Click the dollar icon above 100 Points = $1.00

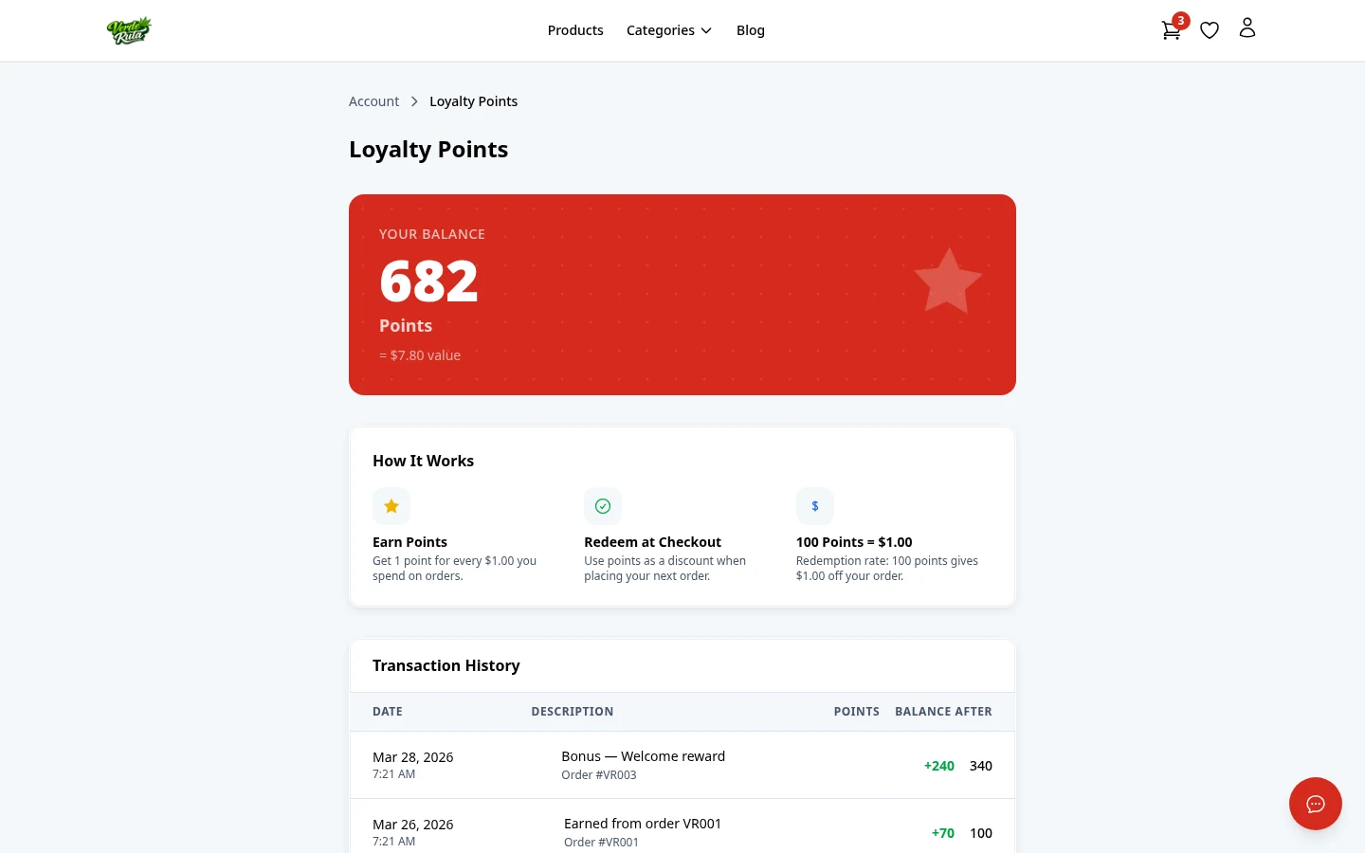tap(815, 506)
